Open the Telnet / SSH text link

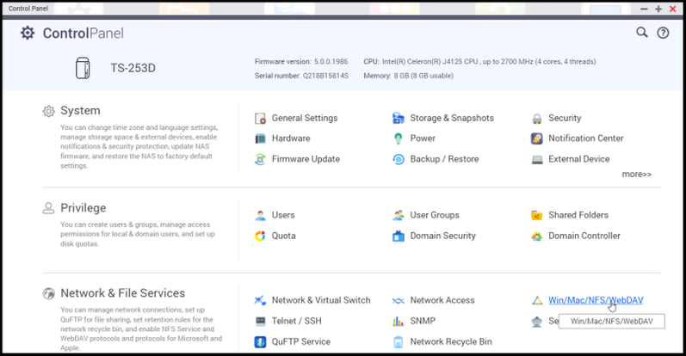click(x=297, y=322)
